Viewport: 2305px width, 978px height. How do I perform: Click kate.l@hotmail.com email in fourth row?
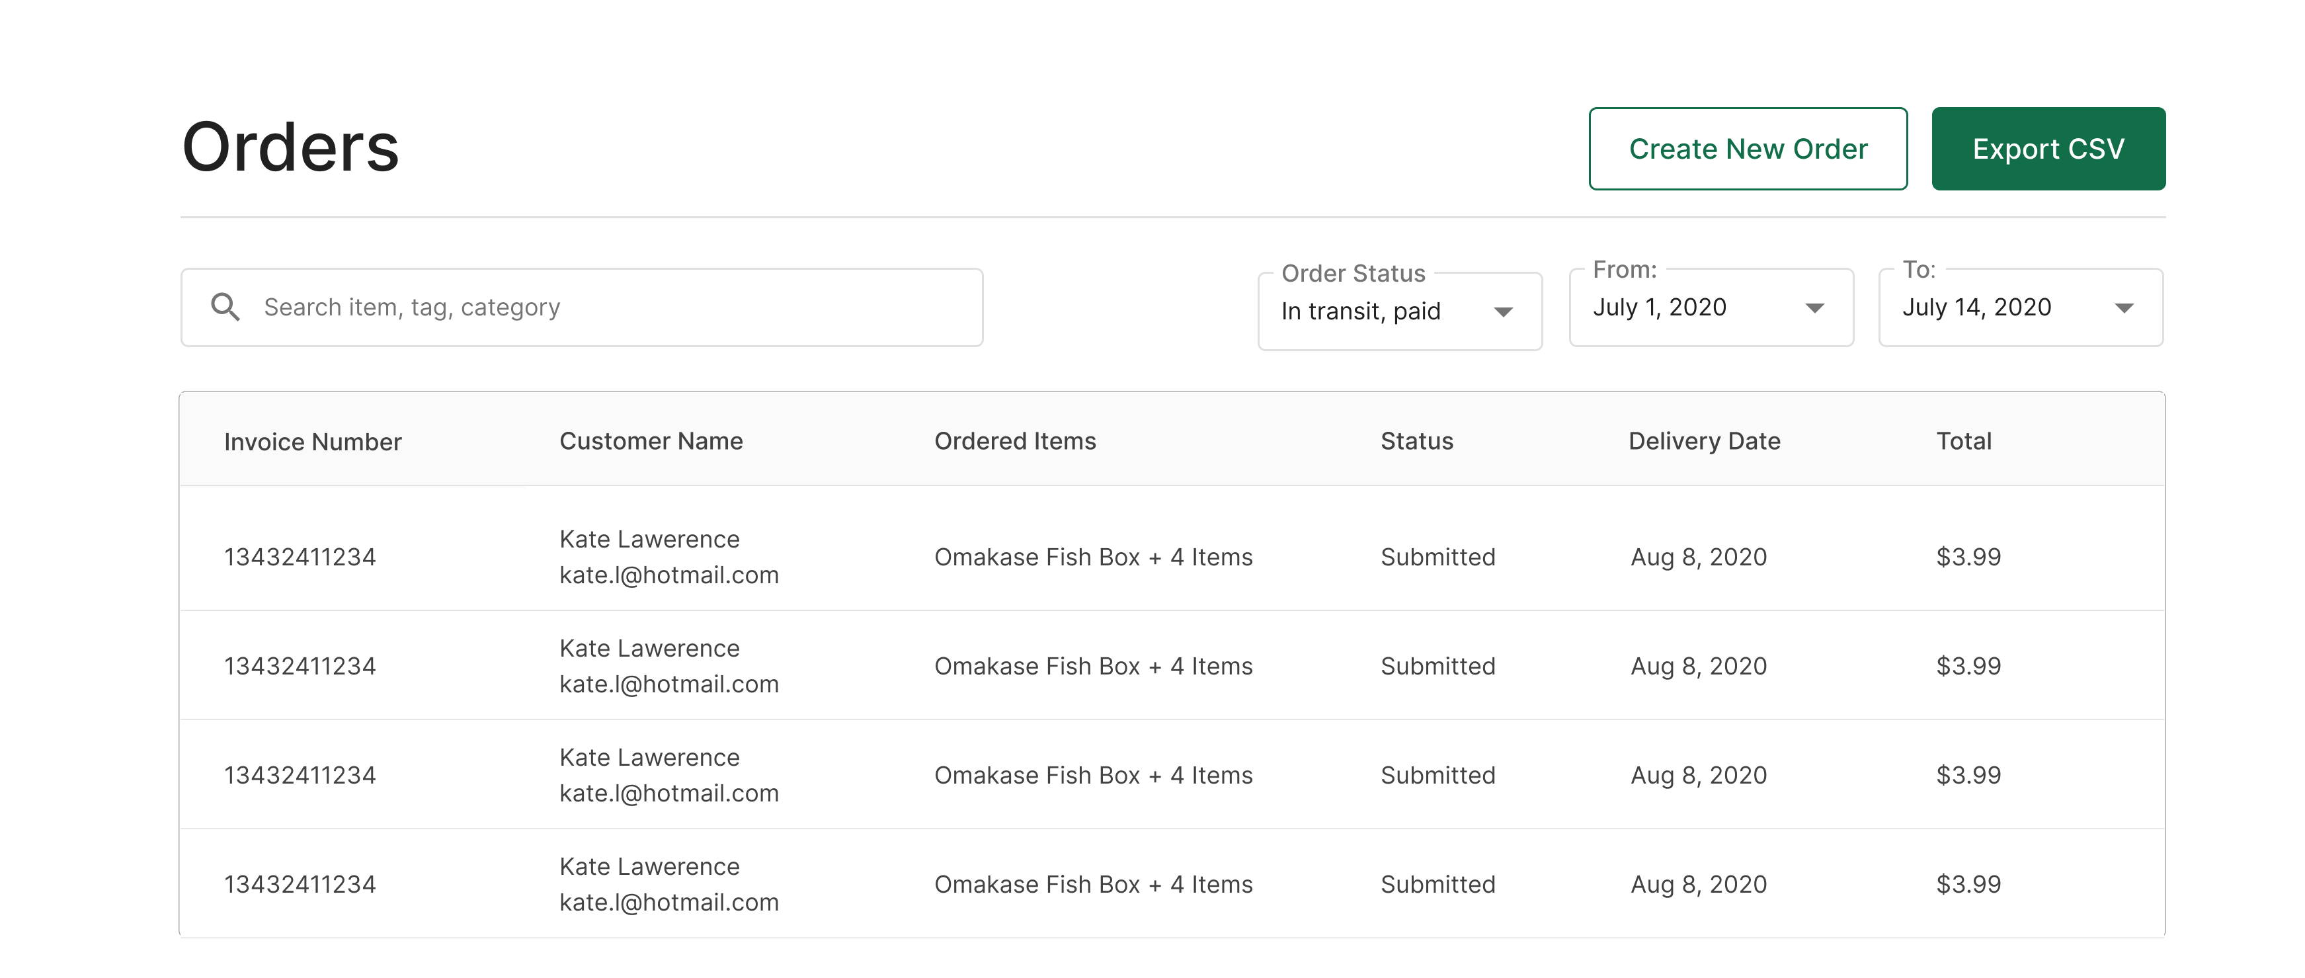tap(669, 902)
